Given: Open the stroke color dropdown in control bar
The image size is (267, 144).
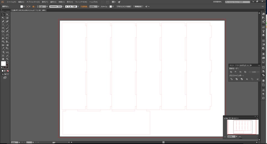Looking at the screenshot, I should (30, 7).
